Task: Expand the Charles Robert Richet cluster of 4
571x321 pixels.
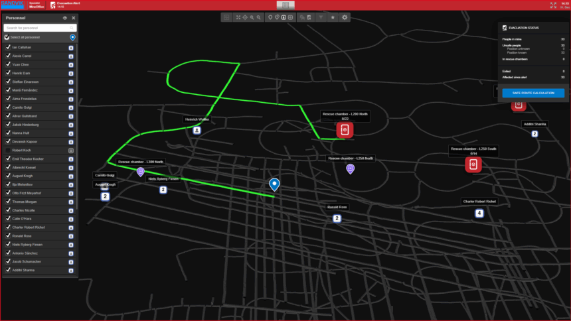Action: 479,213
